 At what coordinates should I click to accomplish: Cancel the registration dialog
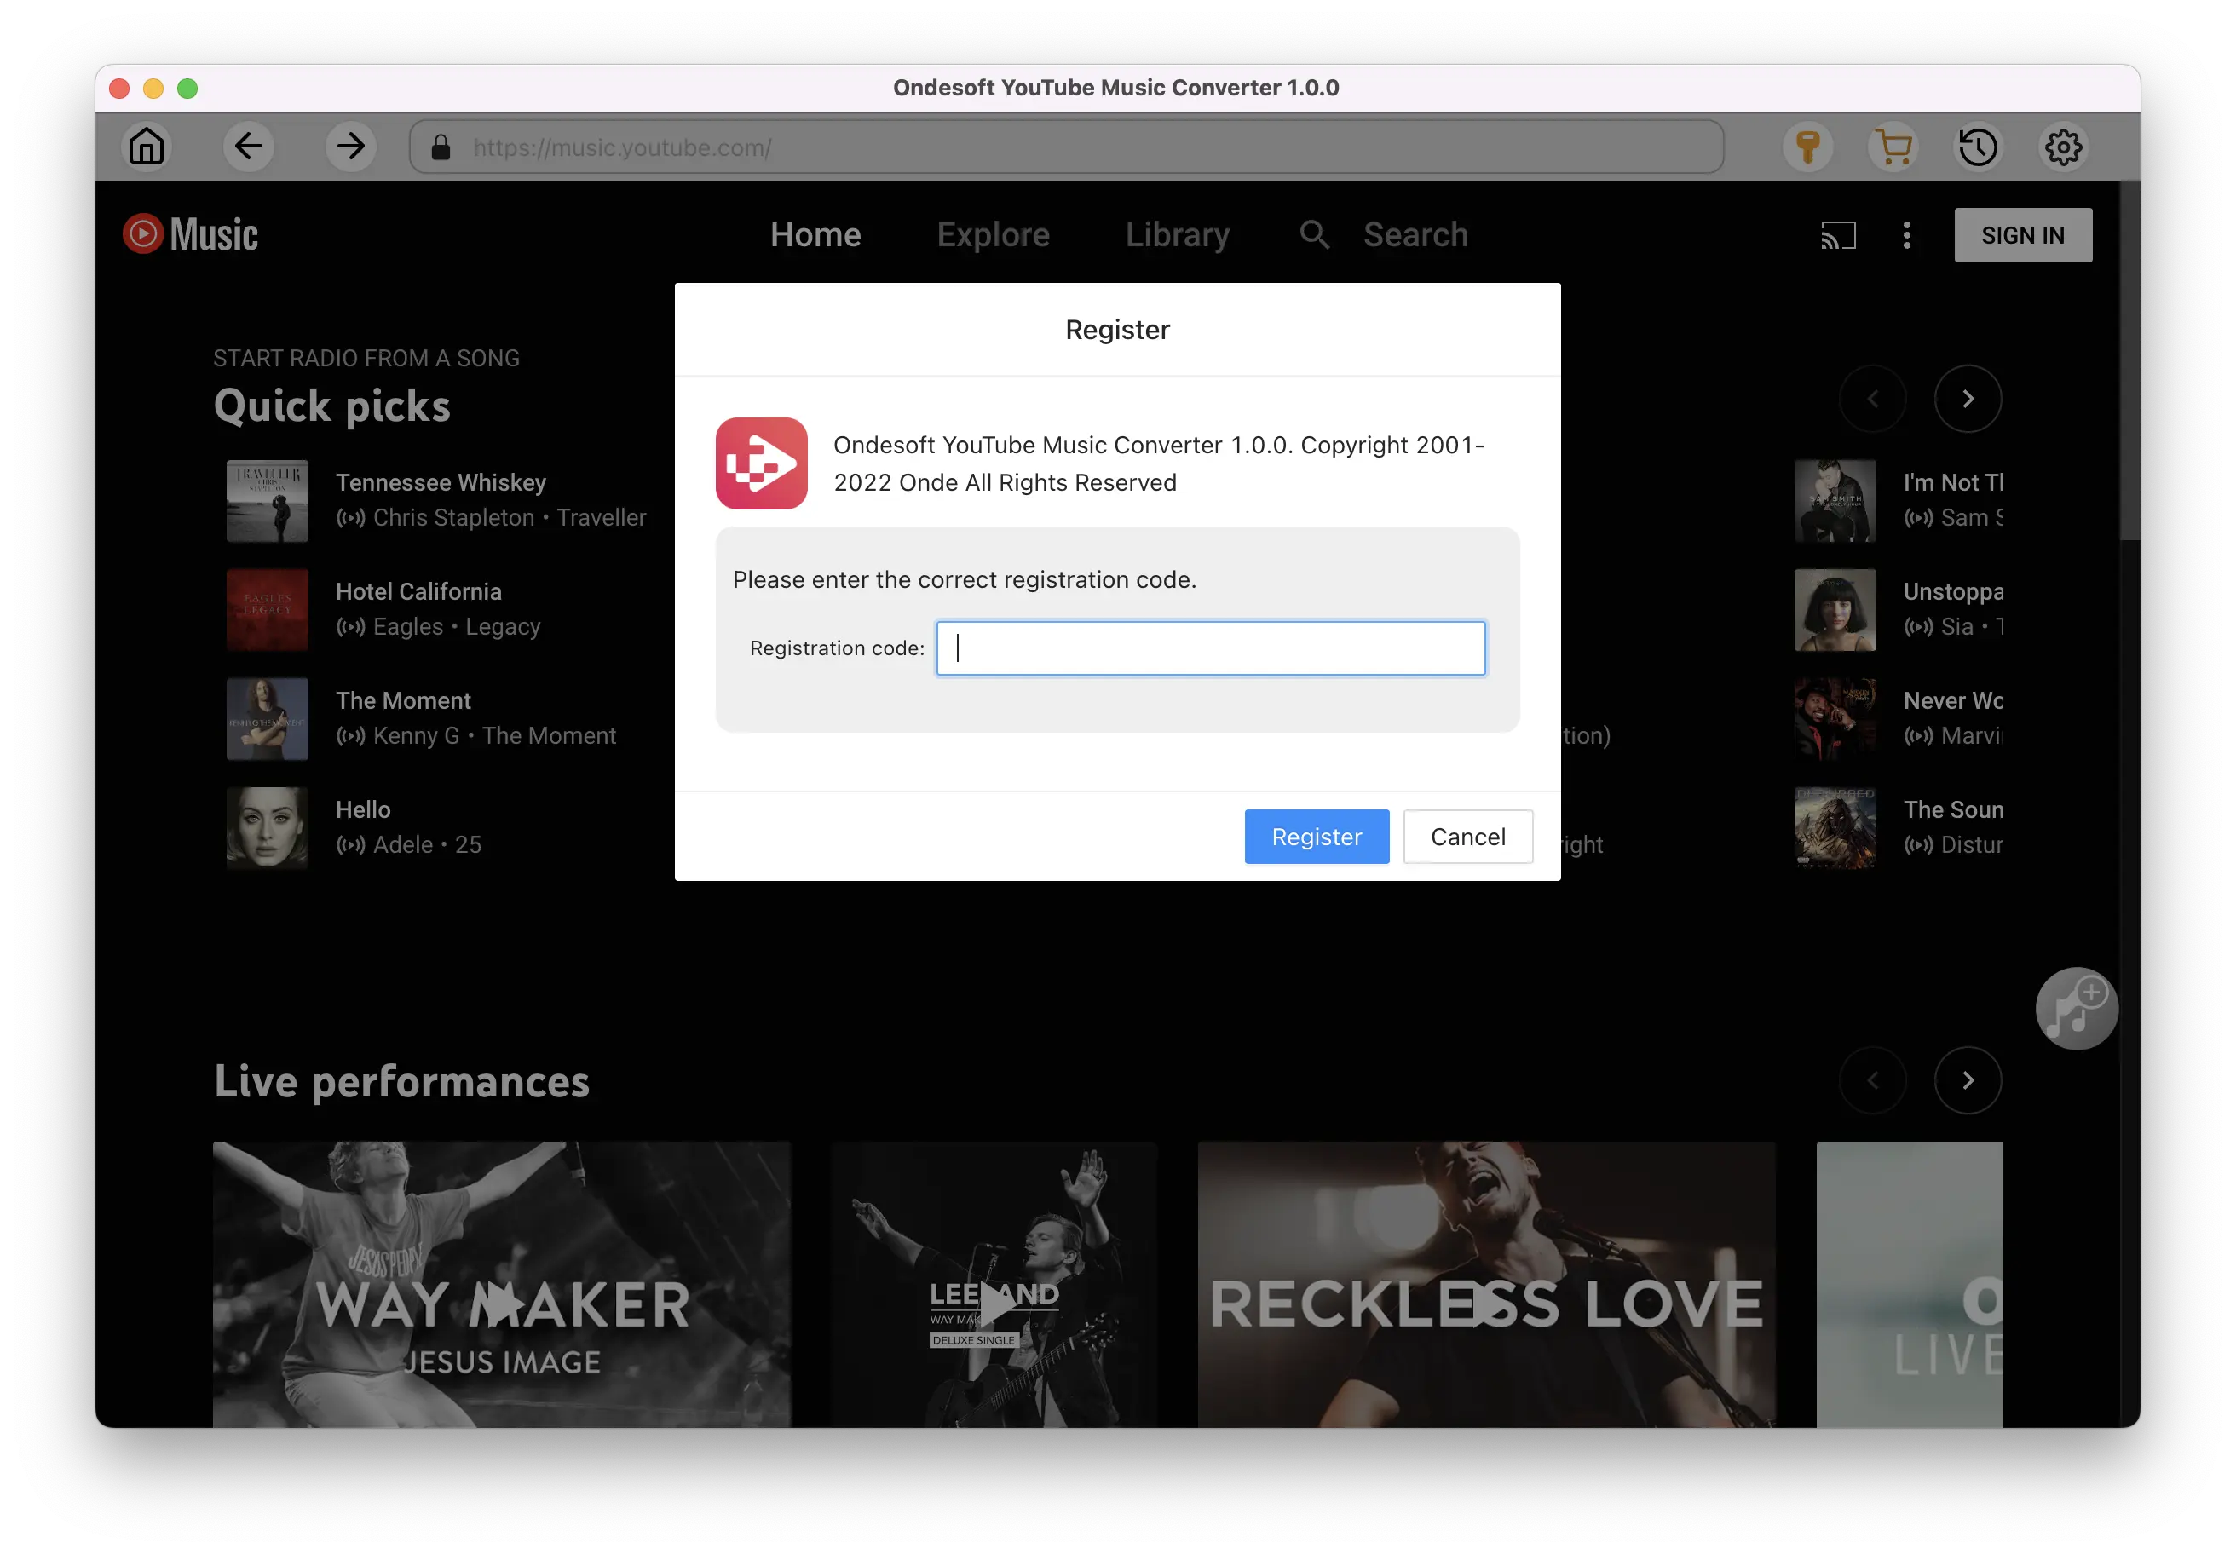[x=1467, y=837]
